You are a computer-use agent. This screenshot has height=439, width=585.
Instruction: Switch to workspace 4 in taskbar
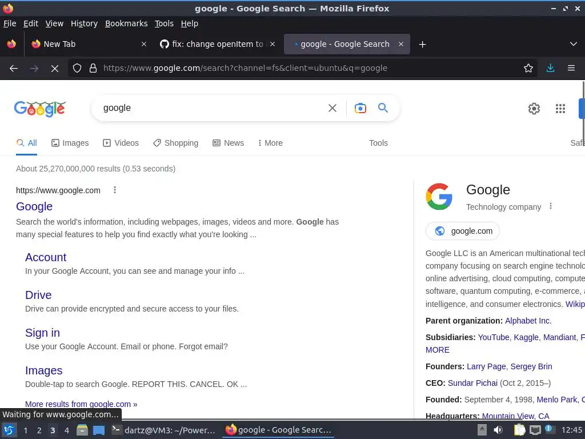66,430
